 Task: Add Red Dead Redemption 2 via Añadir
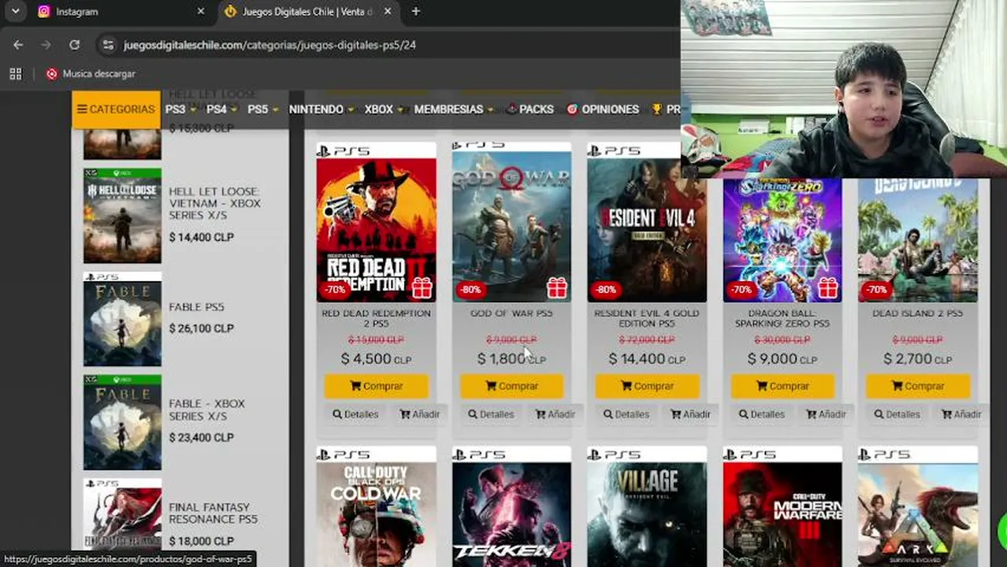pyautogui.click(x=419, y=414)
